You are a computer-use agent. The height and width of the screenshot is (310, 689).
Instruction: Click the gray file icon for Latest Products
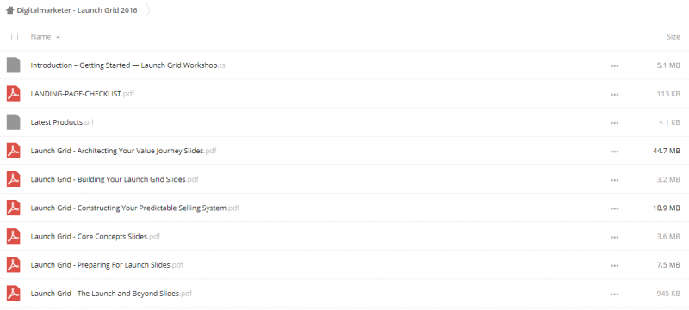[x=14, y=122]
